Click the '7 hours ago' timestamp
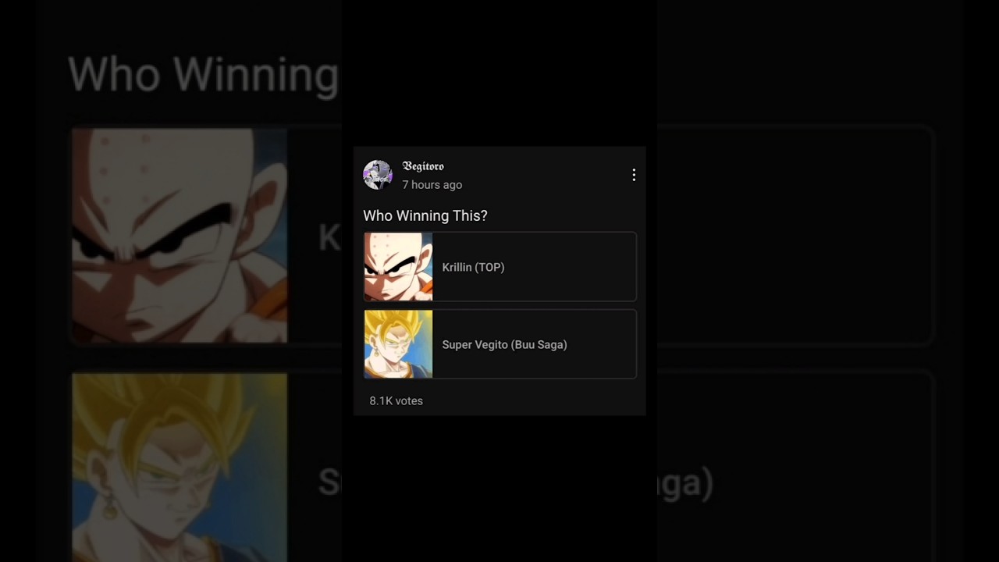999x562 pixels. (x=432, y=185)
